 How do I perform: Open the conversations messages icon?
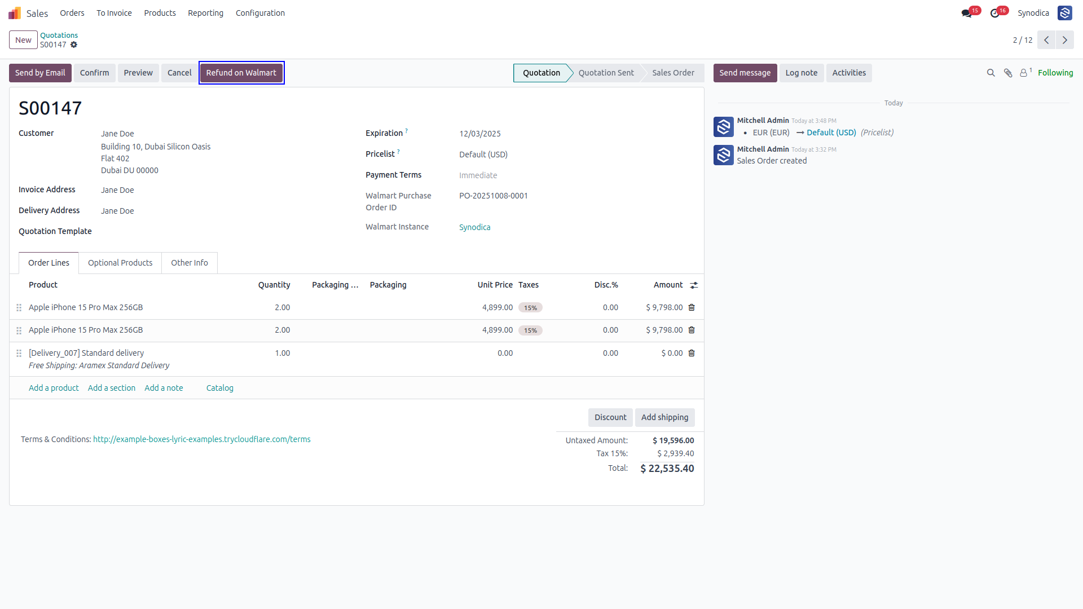[x=967, y=13]
